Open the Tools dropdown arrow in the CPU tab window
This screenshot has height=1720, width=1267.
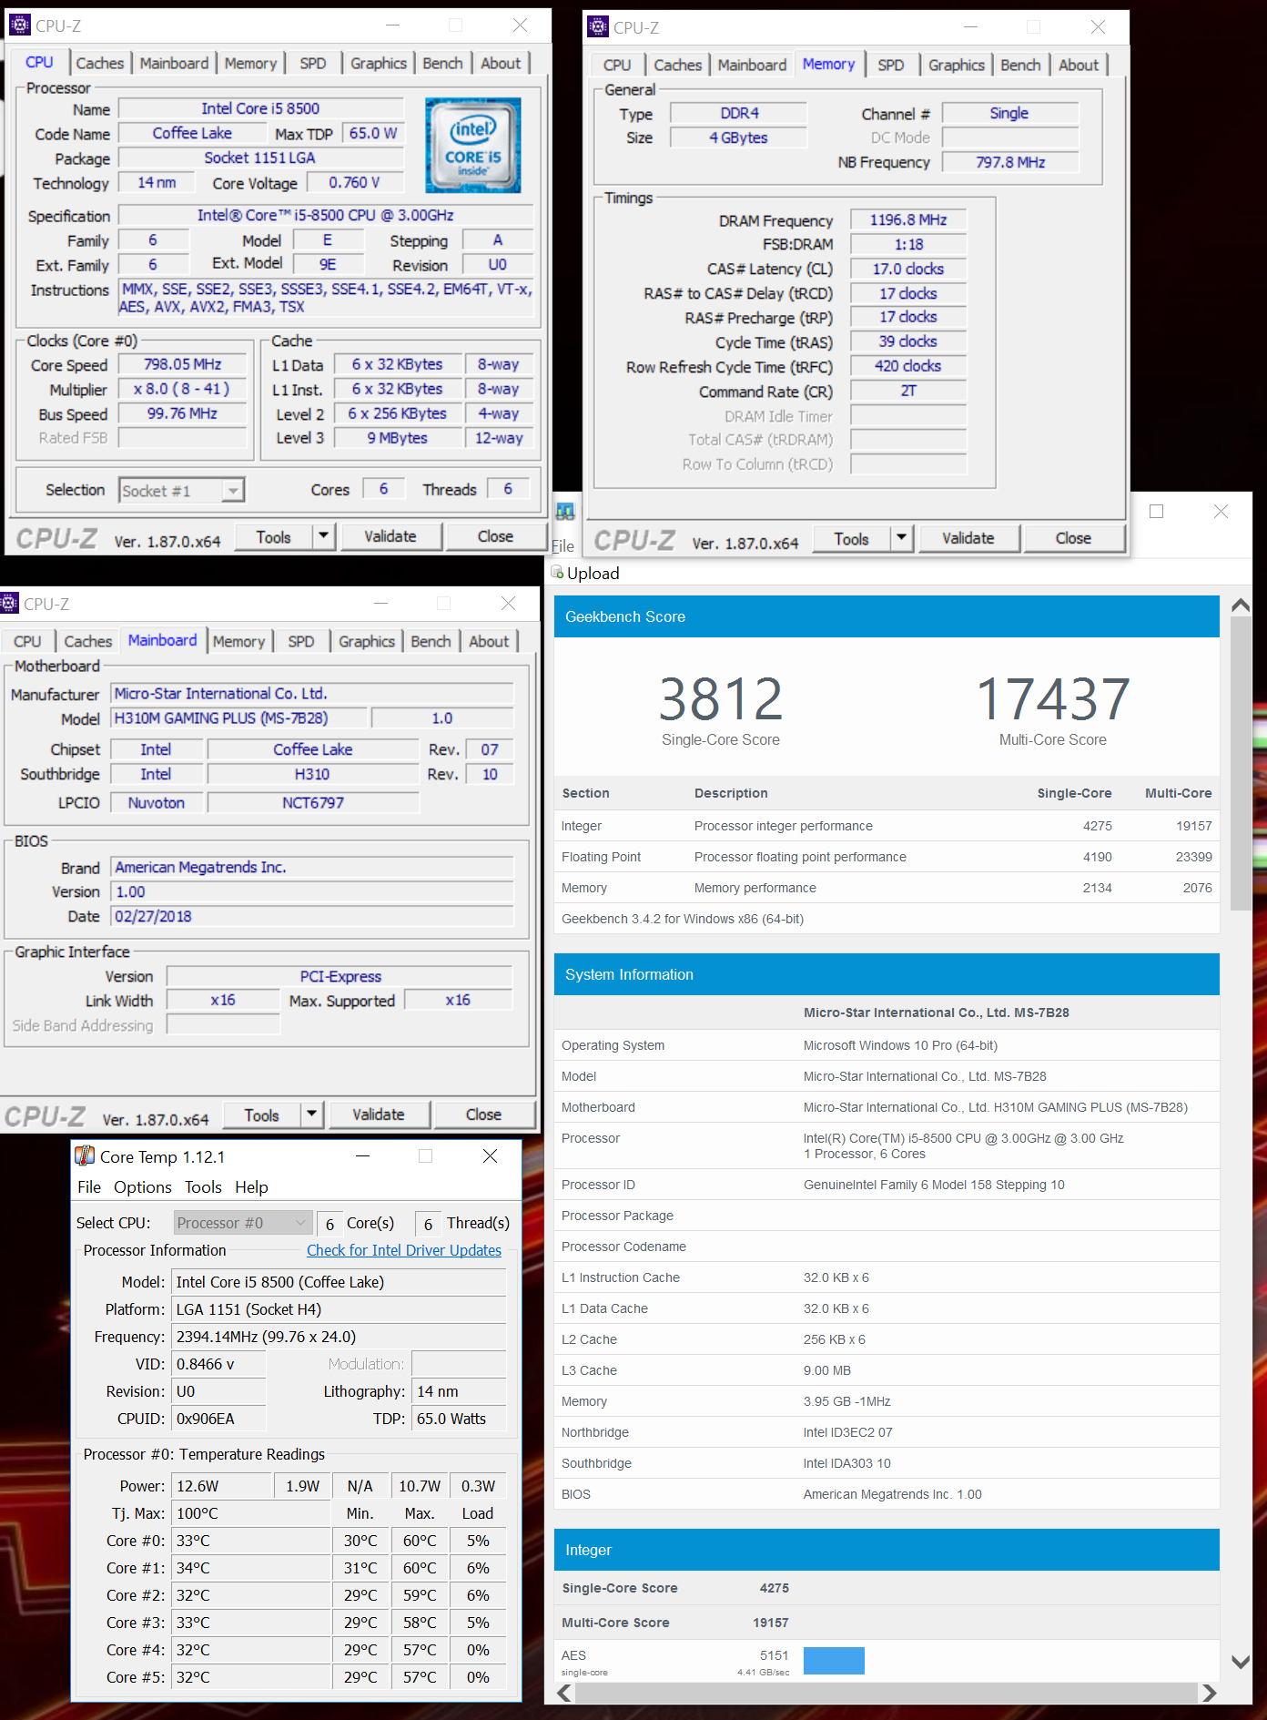[323, 536]
